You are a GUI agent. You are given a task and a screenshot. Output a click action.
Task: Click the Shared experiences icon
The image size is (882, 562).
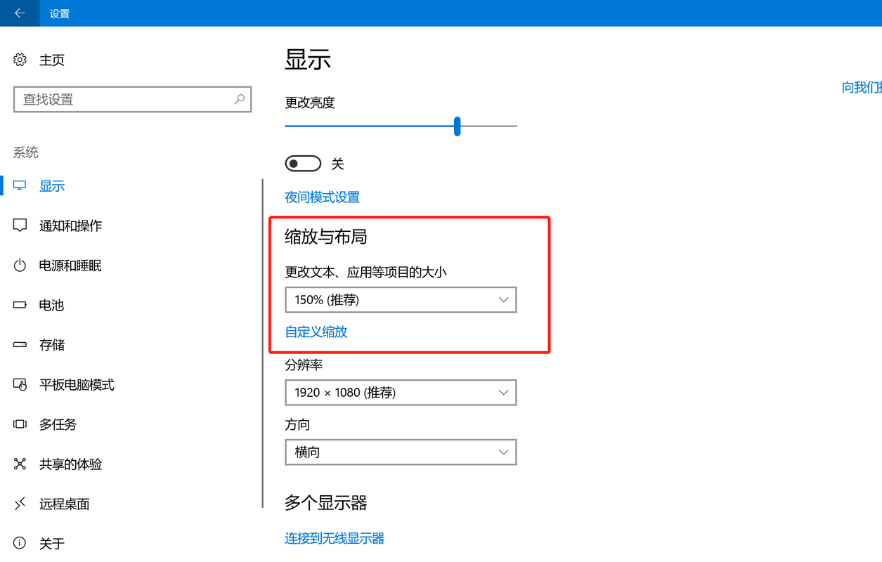click(x=20, y=464)
